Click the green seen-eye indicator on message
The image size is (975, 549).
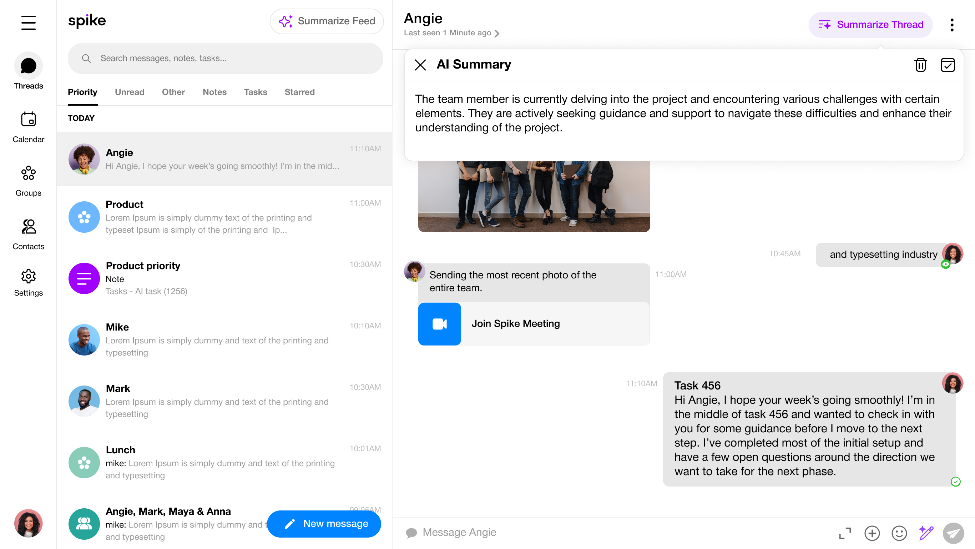945,264
